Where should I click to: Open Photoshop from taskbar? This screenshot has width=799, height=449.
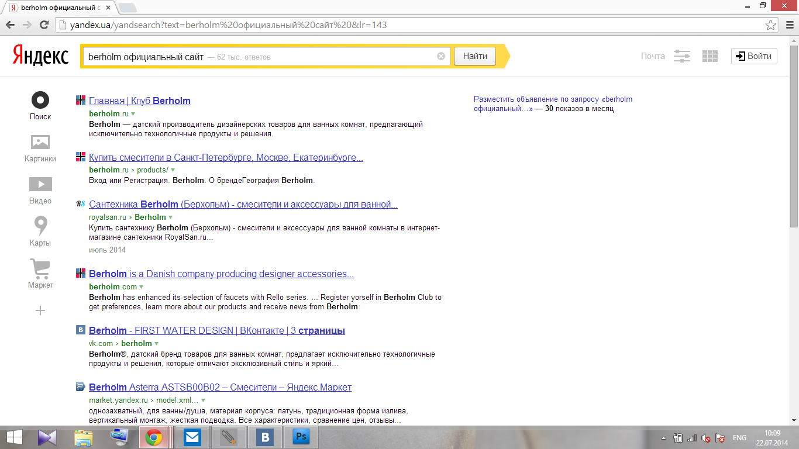[x=302, y=437]
